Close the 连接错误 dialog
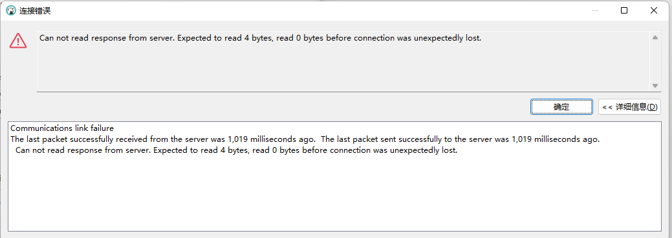 coord(654,11)
